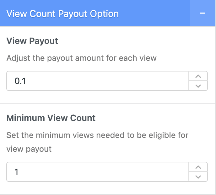The height and width of the screenshot is (195, 216).
Task: Click the "Minimum View Count" bold label
Action: (51, 118)
